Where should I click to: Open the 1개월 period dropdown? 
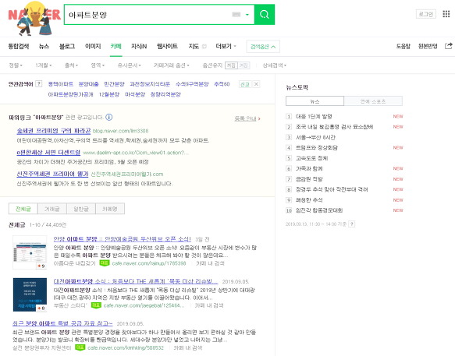43,65
